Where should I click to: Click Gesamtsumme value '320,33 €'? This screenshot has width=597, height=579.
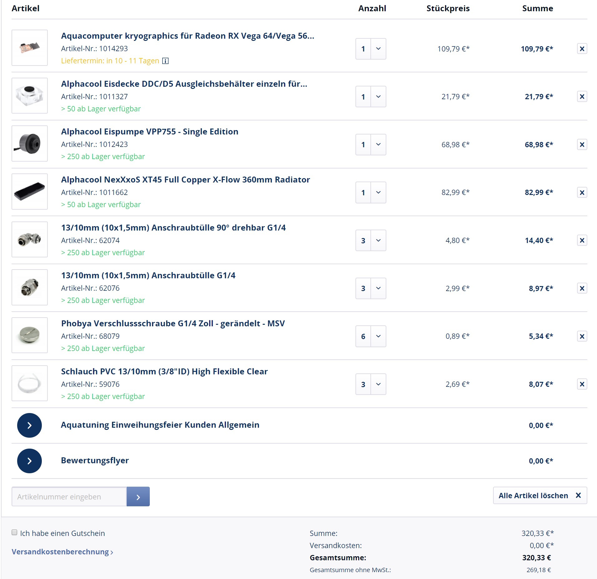click(537, 557)
